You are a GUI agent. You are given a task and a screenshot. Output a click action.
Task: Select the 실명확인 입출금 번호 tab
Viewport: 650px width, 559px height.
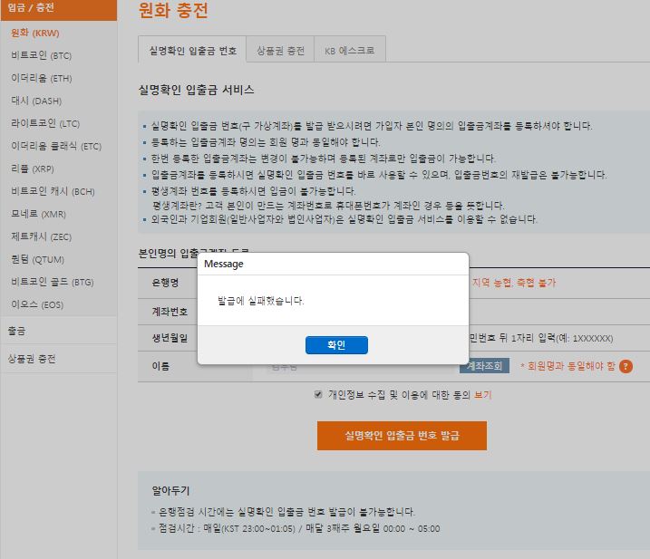coord(192,51)
